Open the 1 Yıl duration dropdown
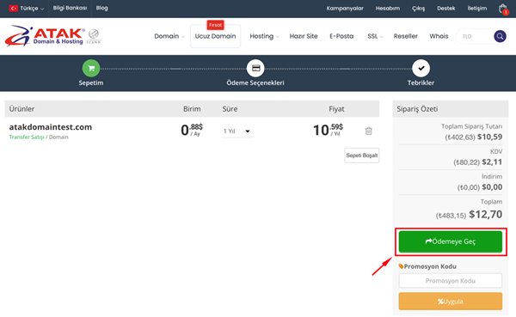 pyautogui.click(x=236, y=131)
